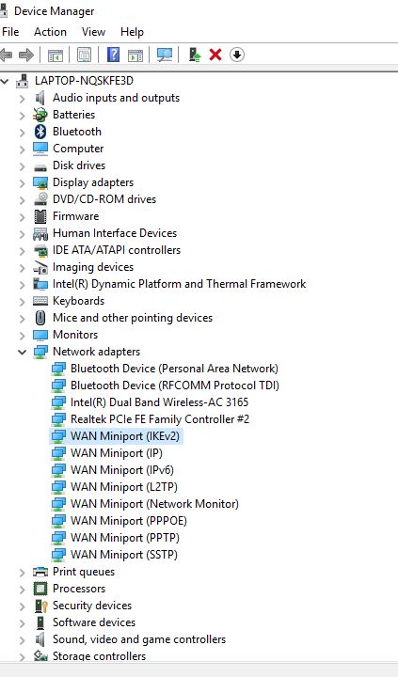Click the Back arrow toolbar button
The image size is (398, 677).
pyautogui.click(x=6, y=55)
